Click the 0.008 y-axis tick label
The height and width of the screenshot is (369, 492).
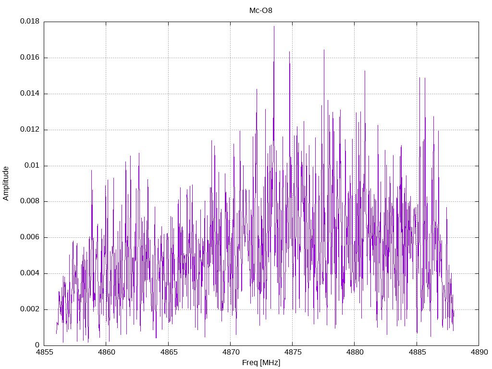(x=30, y=201)
